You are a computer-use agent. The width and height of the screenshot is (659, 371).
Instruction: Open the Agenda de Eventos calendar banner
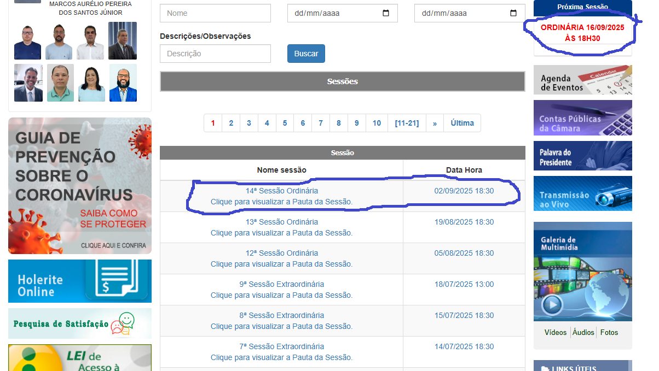[582, 80]
